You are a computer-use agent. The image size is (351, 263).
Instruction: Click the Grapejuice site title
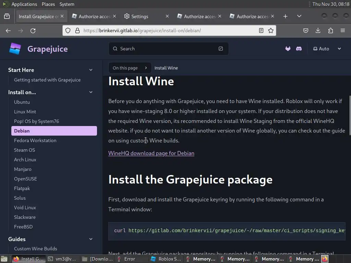47,49
